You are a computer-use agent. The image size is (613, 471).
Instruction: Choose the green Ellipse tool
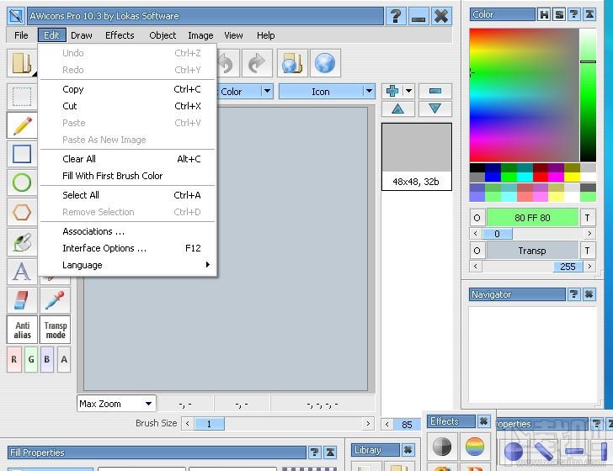[22, 183]
